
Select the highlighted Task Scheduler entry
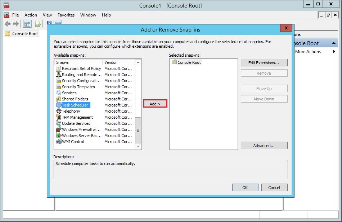(x=95, y=105)
